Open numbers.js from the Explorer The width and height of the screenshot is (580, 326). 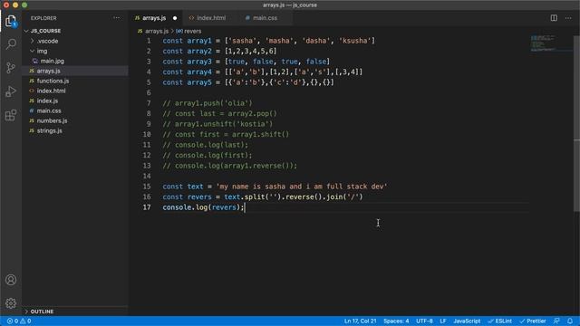click(75, 120)
